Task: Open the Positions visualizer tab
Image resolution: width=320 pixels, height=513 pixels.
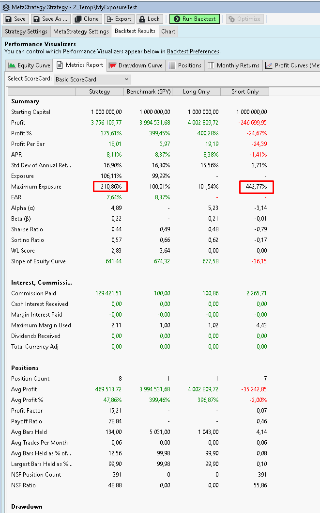Action: pos(185,65)
